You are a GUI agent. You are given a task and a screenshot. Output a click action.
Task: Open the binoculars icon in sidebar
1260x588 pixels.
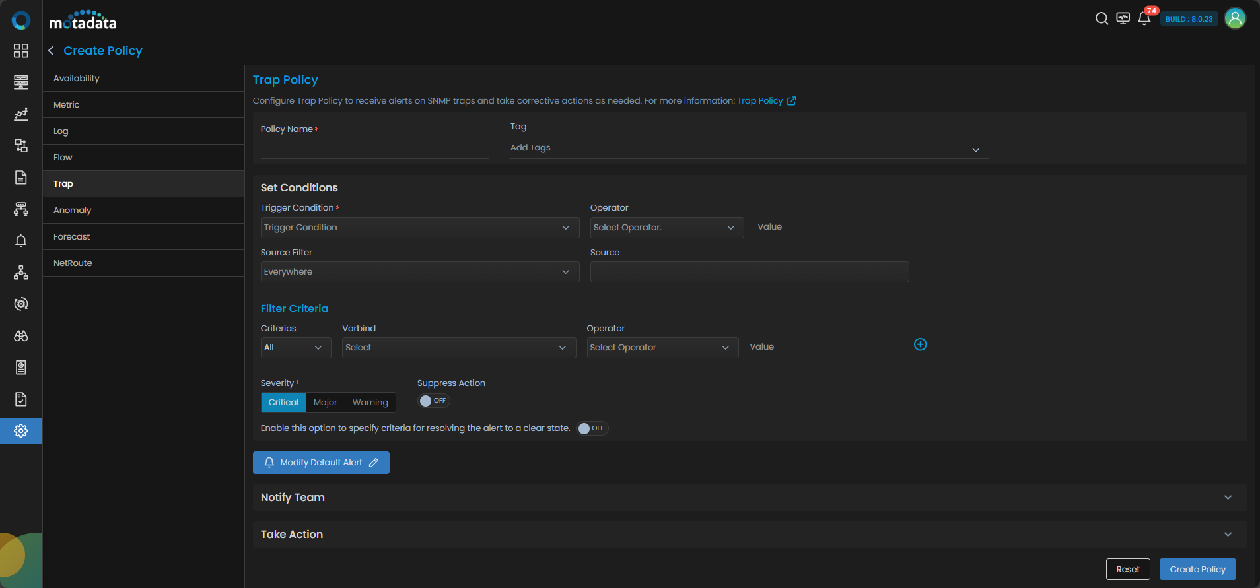[x=21, y=336]
